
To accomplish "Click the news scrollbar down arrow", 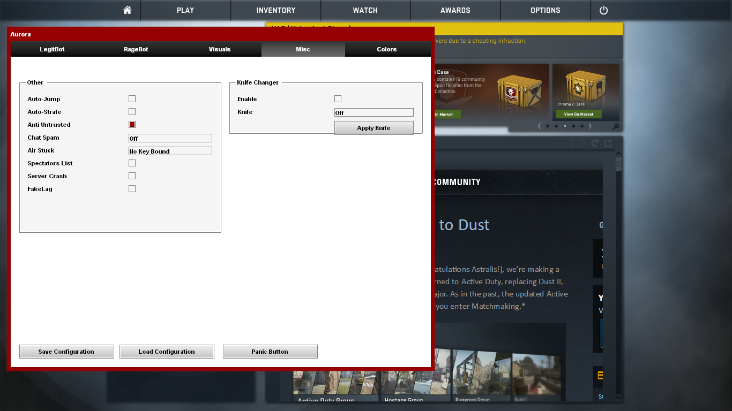I will [x=618, y=398].
